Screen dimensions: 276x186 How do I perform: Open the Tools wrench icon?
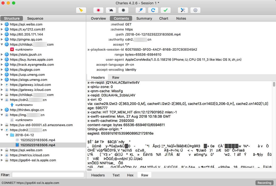click(183, 10)
